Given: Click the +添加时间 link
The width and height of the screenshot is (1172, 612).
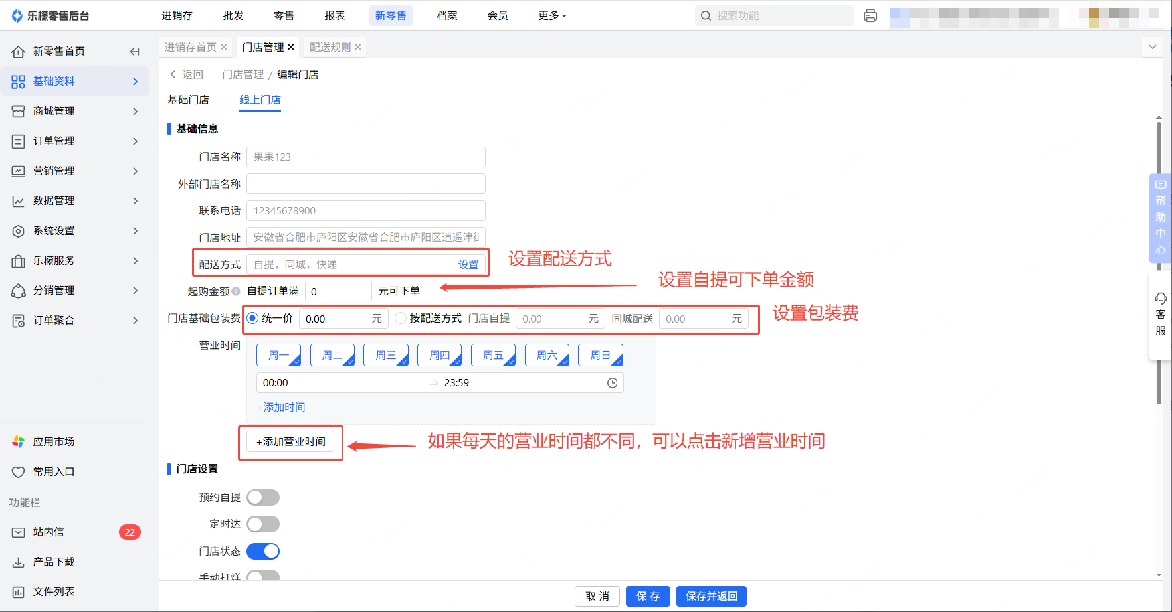Looking at the screenshot, I should click(281, 408).
